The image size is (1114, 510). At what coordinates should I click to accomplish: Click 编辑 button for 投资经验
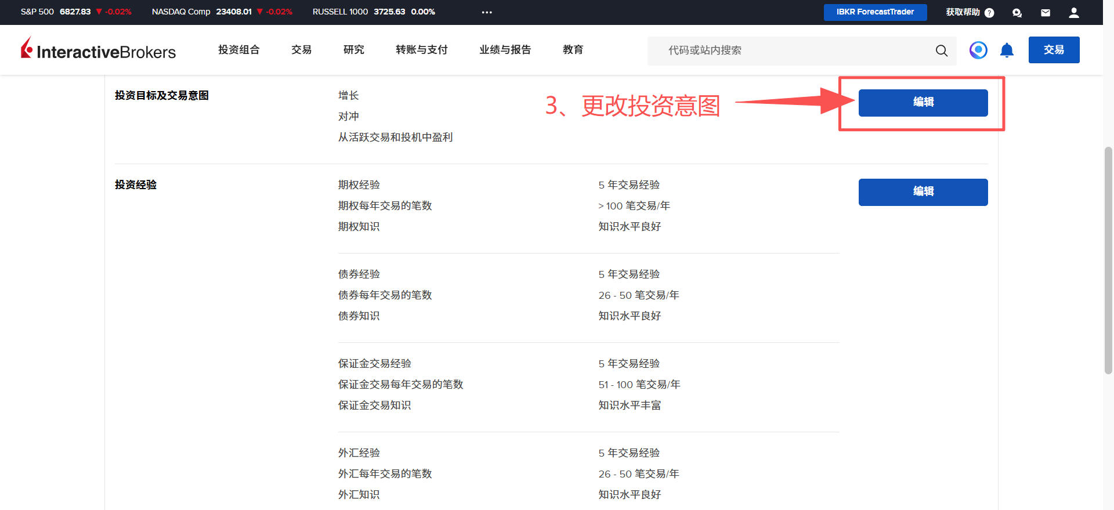(923, 192)
